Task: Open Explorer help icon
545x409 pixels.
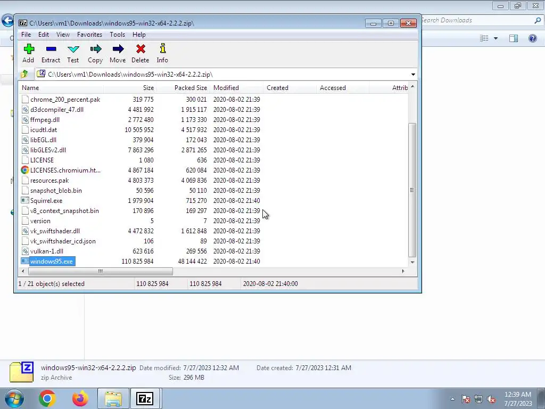Action: pos(532,38)
